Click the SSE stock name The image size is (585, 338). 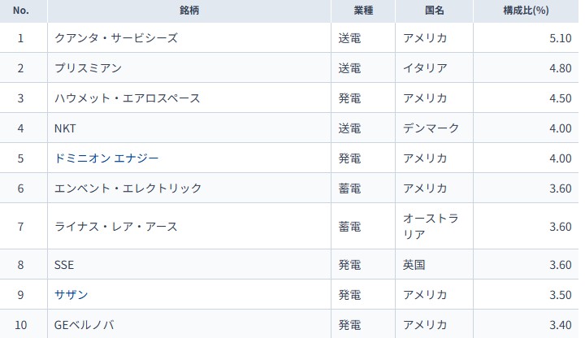click(x=64, y=264)
